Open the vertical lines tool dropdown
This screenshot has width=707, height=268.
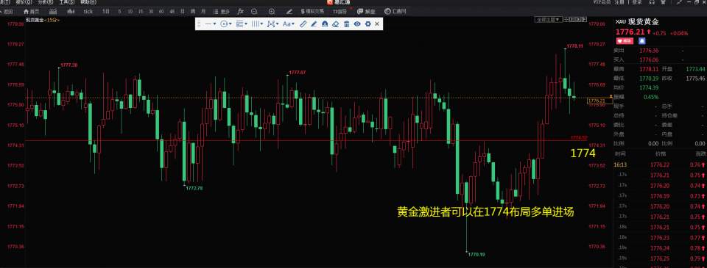[x=257, y=23]
